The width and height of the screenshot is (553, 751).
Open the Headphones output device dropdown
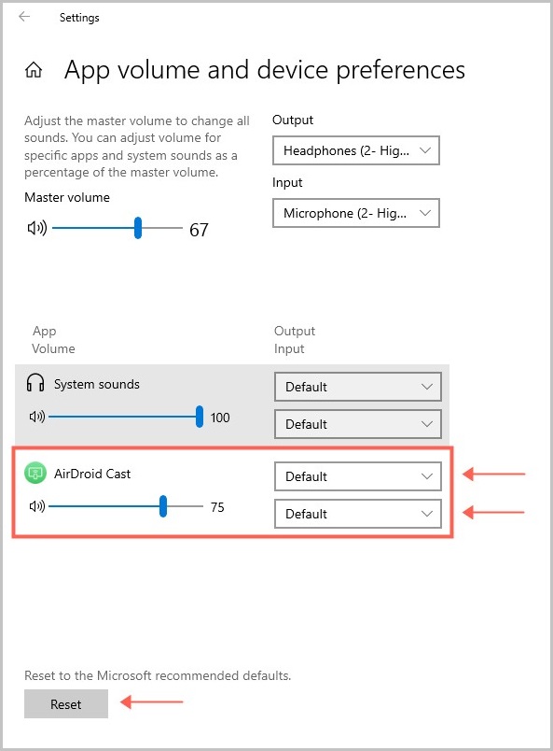[356, 150]
